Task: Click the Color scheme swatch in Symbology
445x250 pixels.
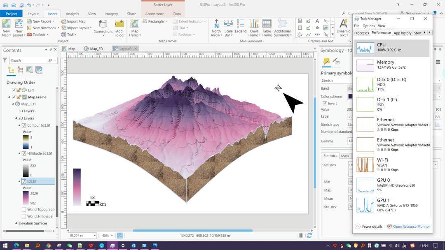Action: tap(351, 96)
